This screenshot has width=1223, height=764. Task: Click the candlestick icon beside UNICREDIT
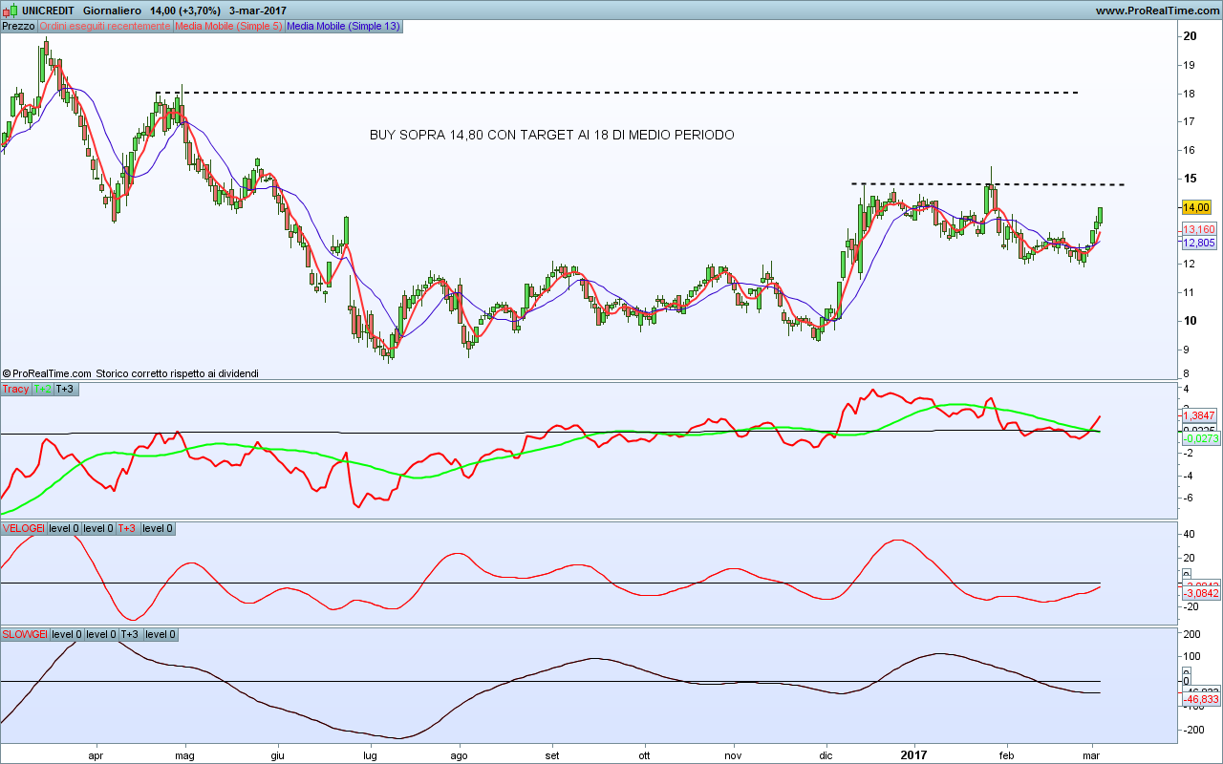11,10
